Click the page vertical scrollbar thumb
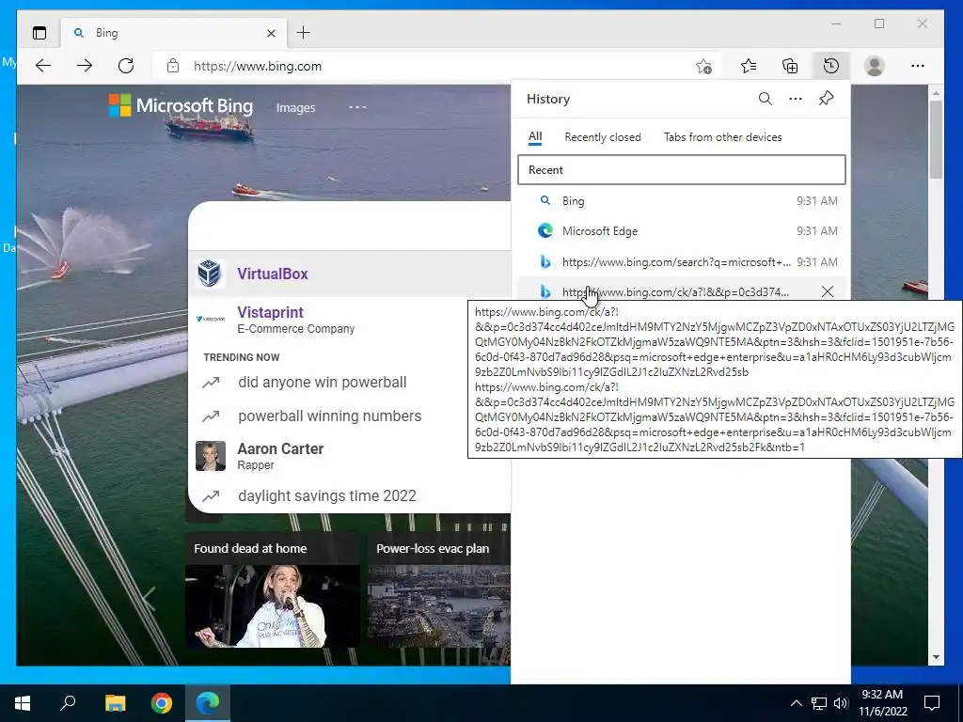This screenshot has height=722, width=963. (936, 139)
